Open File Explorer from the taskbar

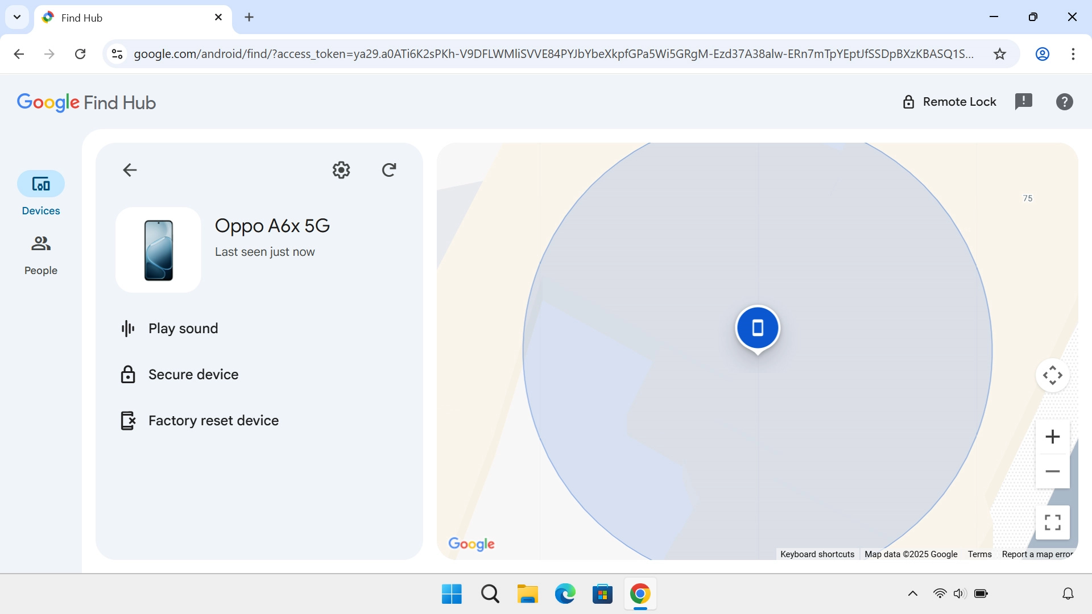(527, 593)
